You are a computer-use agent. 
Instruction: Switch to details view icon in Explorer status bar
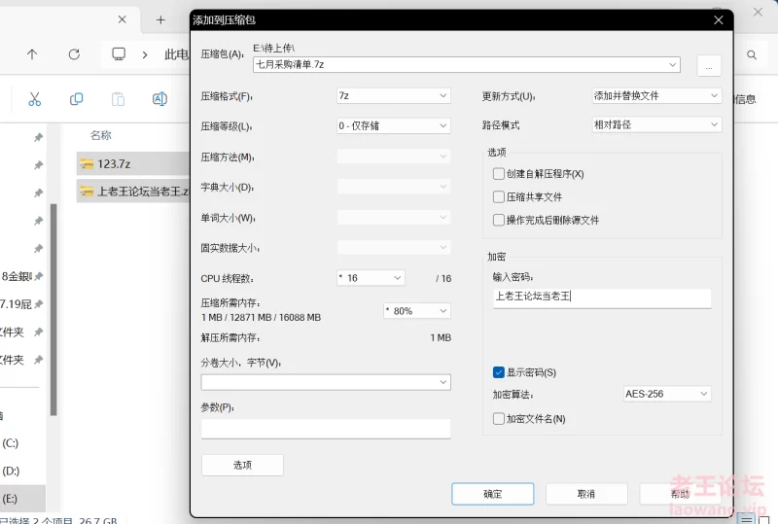point(746,520)
